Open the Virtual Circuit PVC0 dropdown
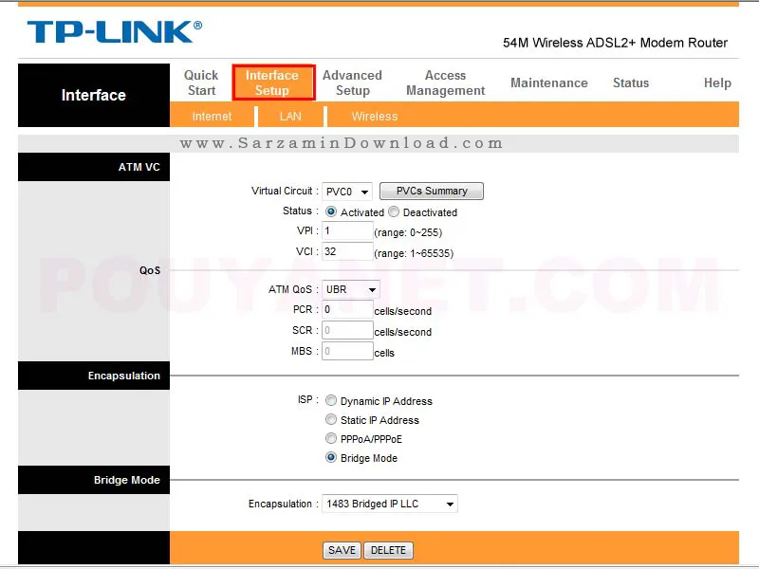 346,192
